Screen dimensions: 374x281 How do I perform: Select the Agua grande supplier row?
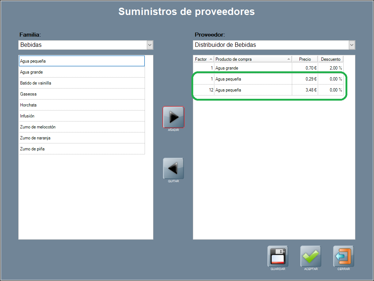click(252, 68)
